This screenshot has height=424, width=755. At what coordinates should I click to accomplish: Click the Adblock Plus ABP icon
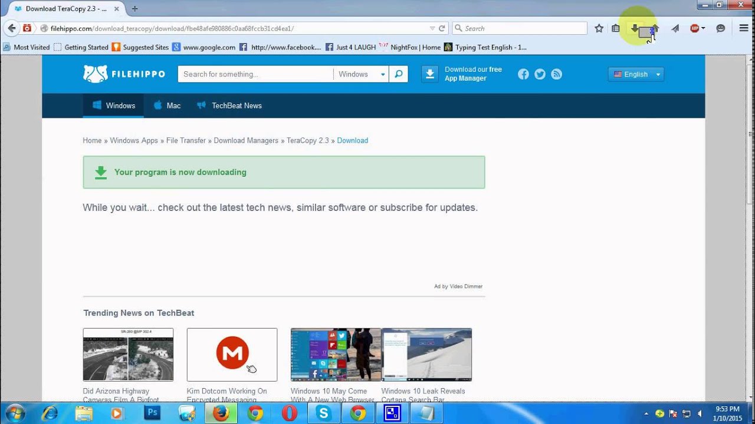click(695, 28)
